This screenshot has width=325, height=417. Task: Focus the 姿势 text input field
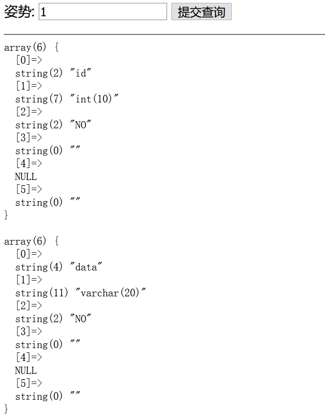coord(103,11)
